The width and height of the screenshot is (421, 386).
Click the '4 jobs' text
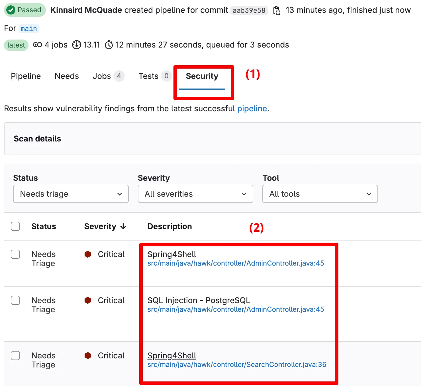coord(56,45)
